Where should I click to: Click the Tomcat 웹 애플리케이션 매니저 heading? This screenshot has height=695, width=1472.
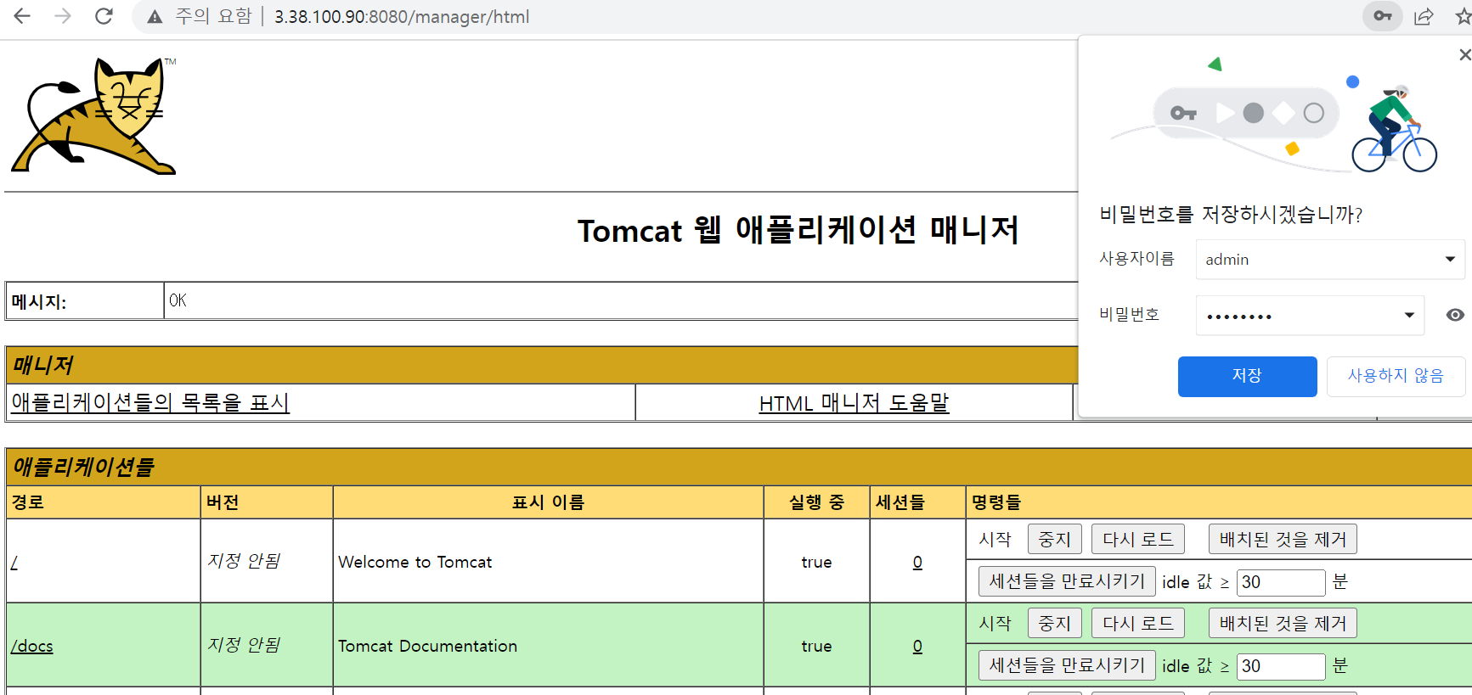pyautogui.click(x=798, y=230)
